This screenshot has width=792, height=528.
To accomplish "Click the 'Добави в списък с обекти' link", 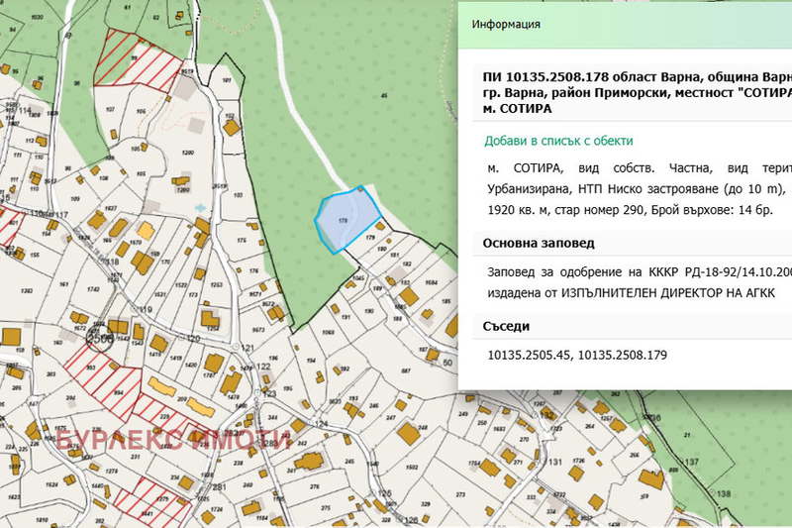I will coord(558,141).
